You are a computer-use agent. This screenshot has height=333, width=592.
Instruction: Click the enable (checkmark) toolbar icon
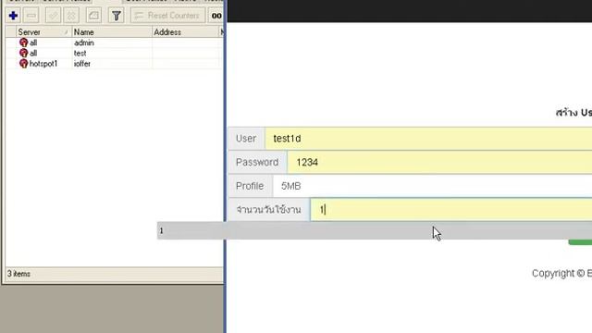coord(54,16)
